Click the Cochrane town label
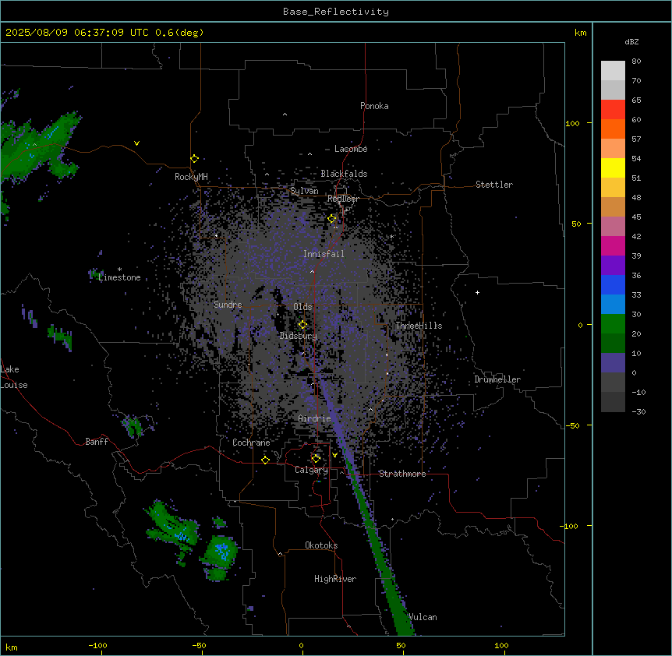This screenshot has height=656, width=672. tap(251, 443)
